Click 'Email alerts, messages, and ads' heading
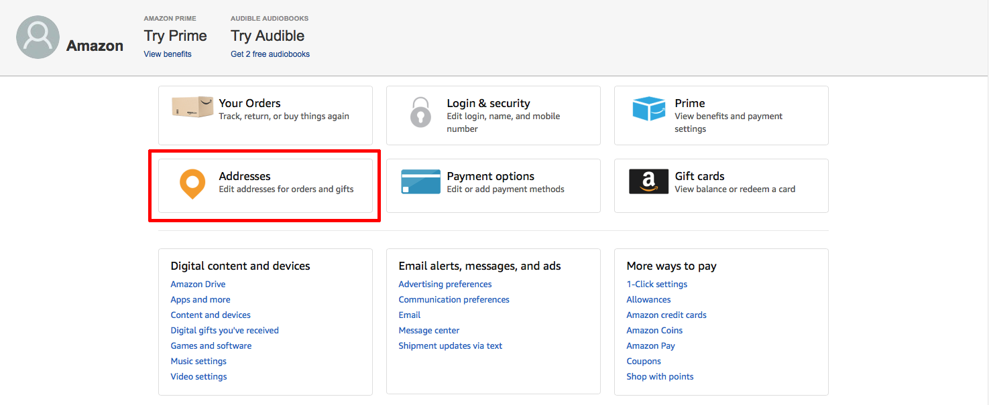The width and height of the screenshot is (989, 405). (x=479, y=266)
